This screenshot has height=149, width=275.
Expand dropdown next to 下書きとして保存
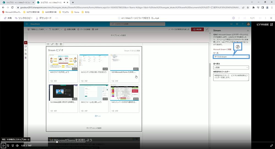[x=46, y=29]
